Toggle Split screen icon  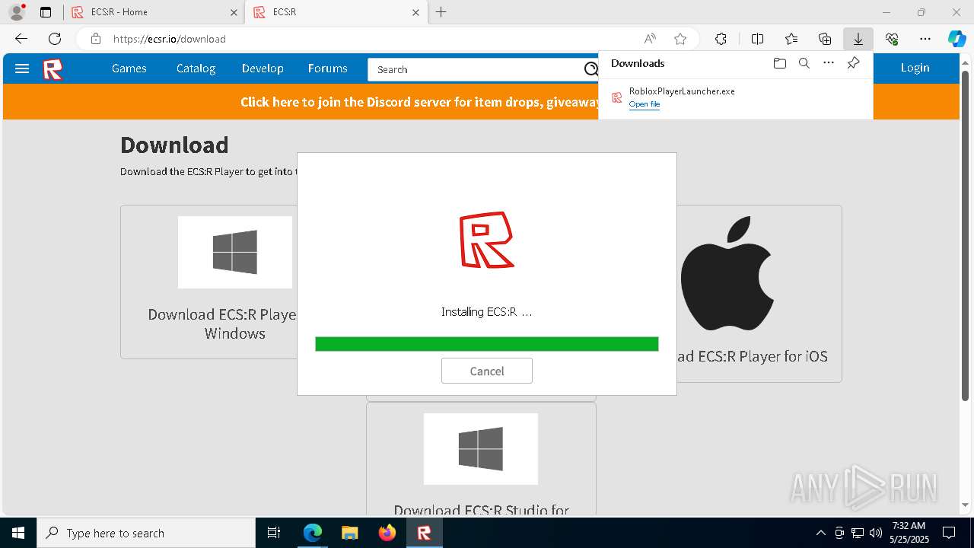(x=757, y=39)
